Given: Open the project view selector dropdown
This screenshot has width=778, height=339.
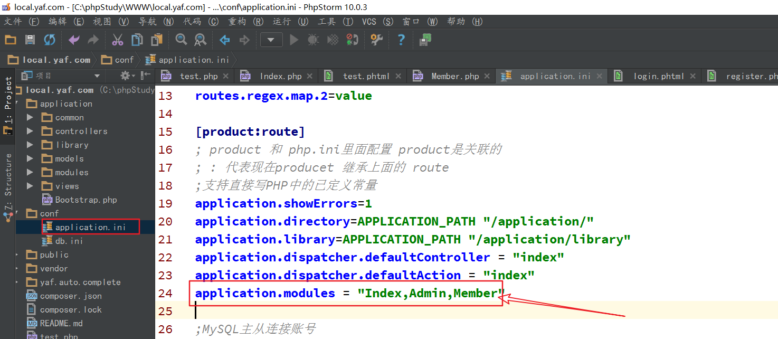Looking at the screenshot, I should pyautogui.click(x=97, y=76).
